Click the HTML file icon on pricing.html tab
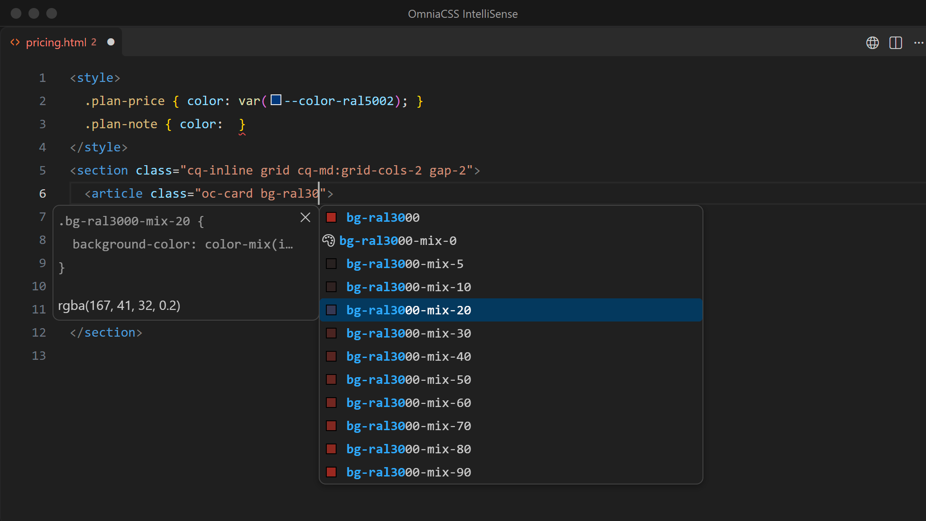This screenshot has width=926, height=521. tap(15, 42)
